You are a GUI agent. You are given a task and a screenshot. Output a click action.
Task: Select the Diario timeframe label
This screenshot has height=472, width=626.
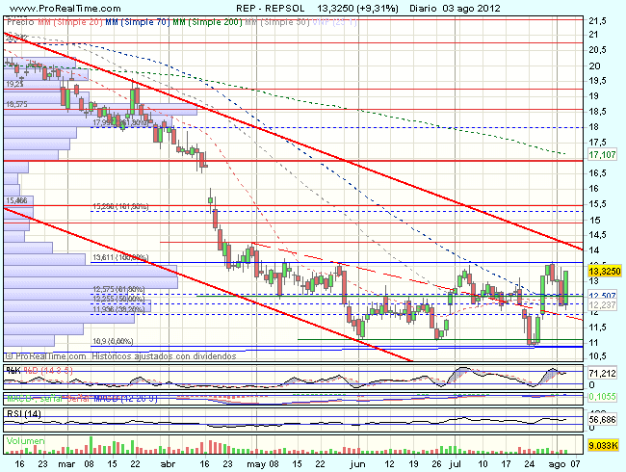click(x=423, y=8)
